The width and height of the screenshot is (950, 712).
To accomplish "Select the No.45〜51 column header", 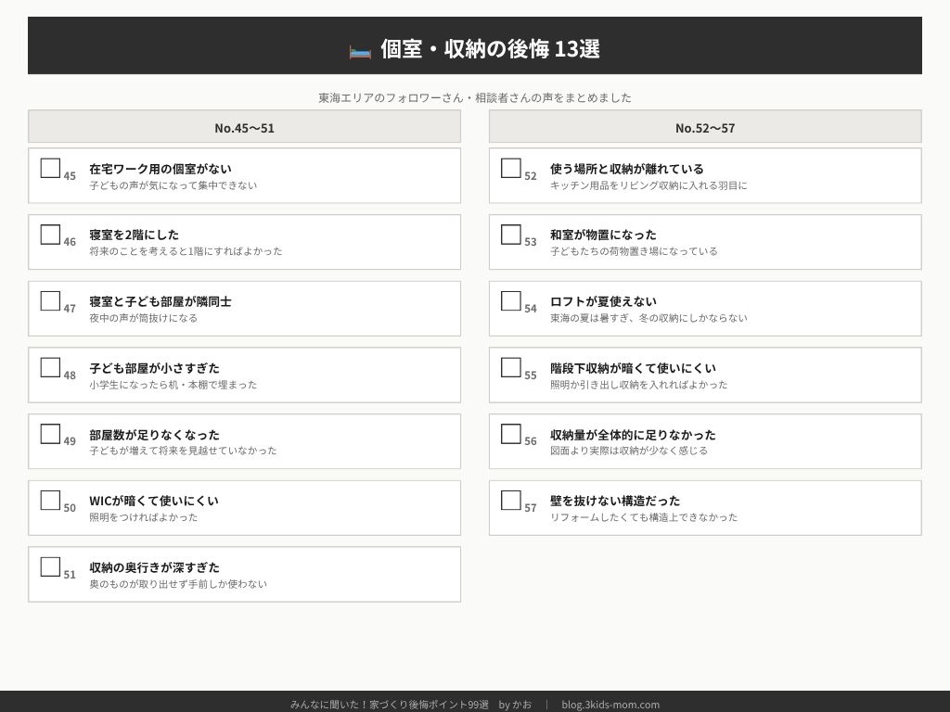I will (244, 127).
